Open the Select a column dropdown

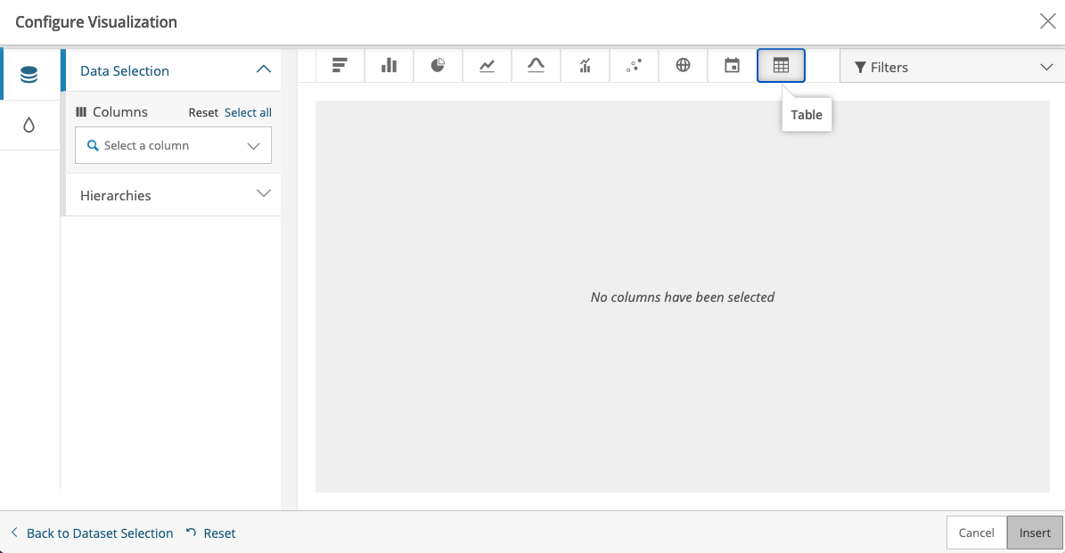pos(173,145)
